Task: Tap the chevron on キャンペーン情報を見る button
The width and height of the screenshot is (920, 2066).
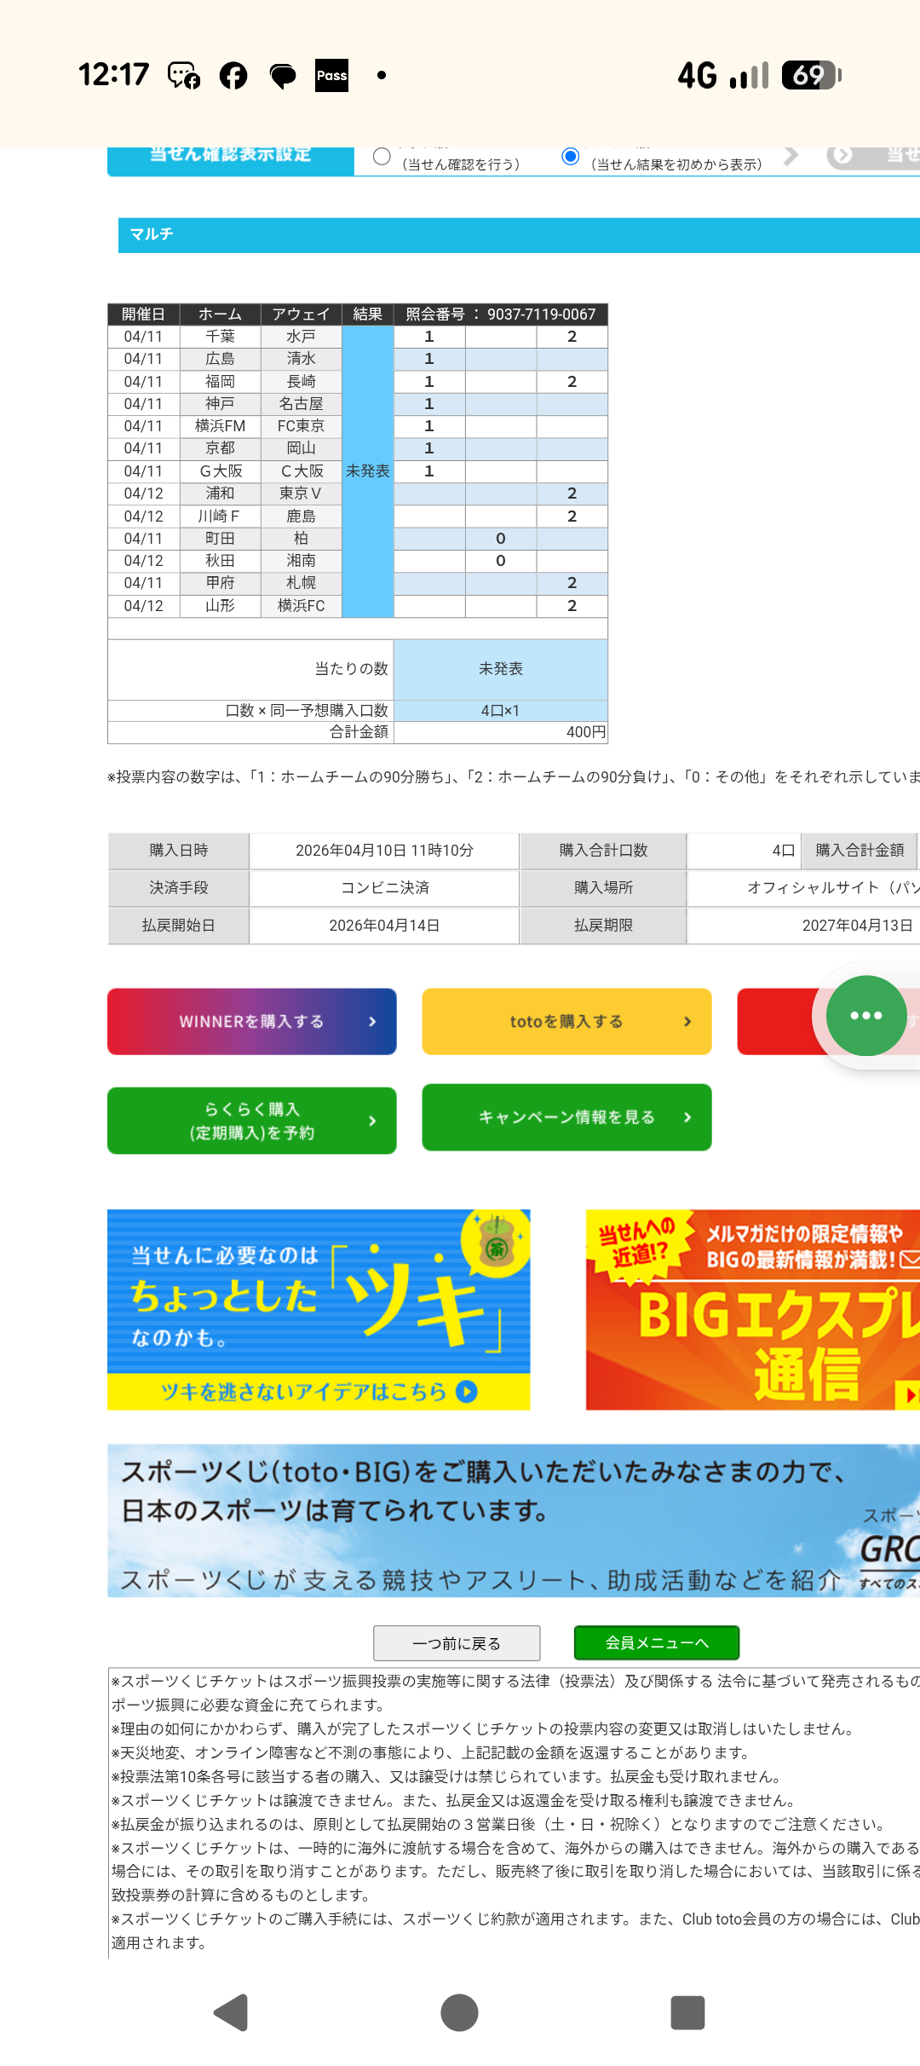Action: pos(687,1117)
